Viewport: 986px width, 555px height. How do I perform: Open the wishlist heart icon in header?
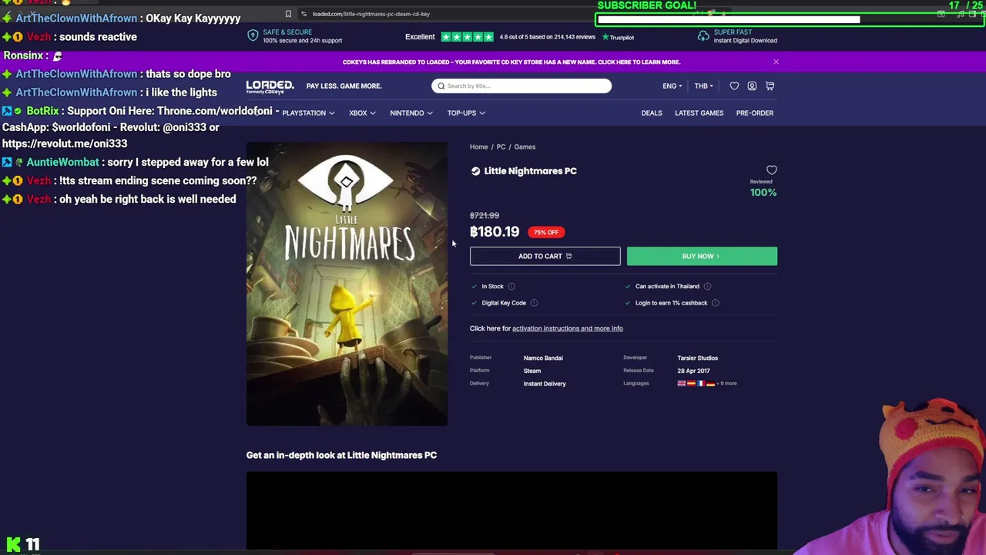point(734,86)
